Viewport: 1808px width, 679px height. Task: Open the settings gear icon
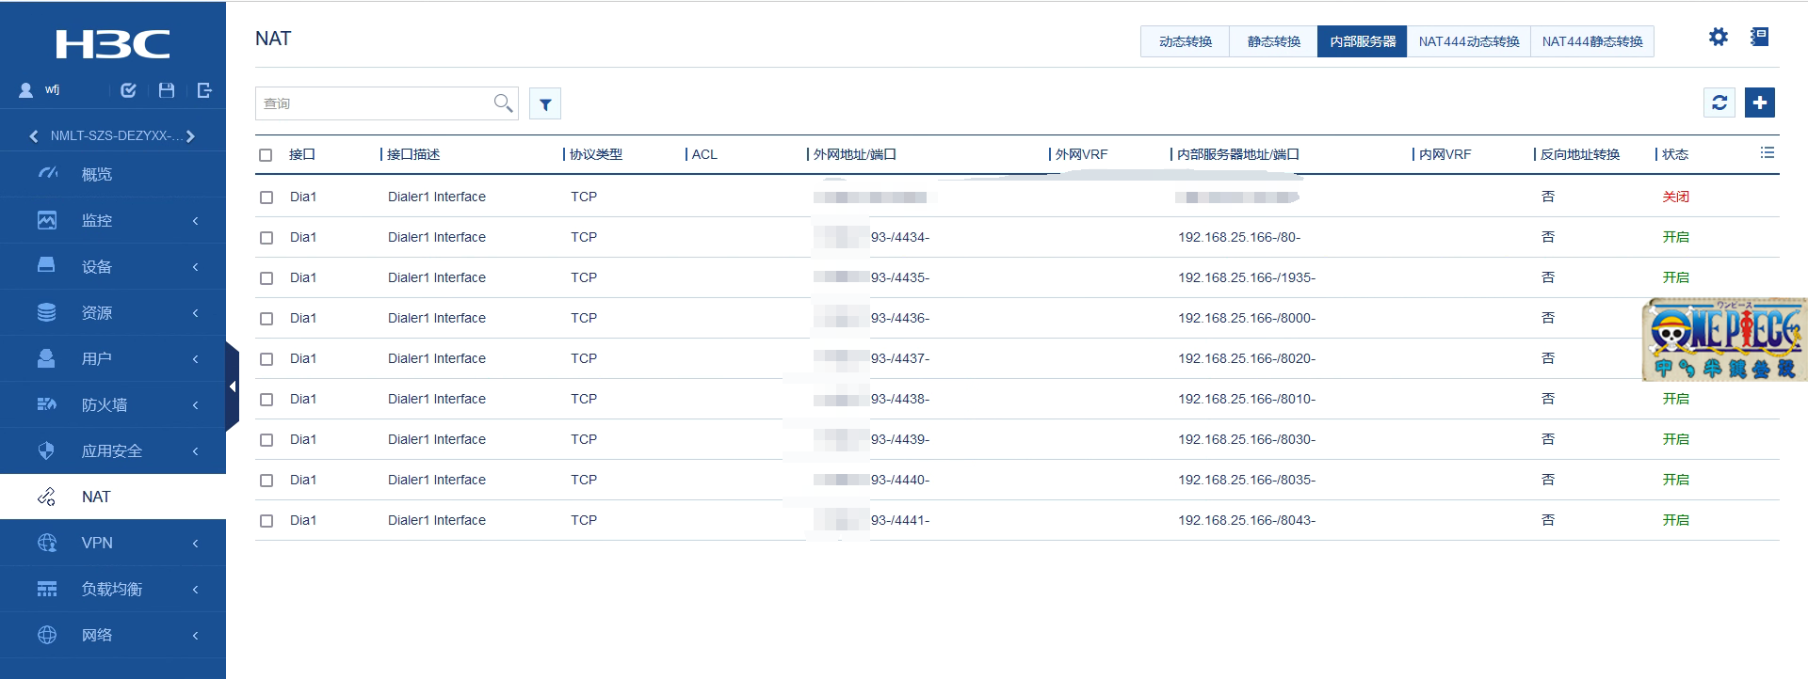click(x=1719, y=38)
